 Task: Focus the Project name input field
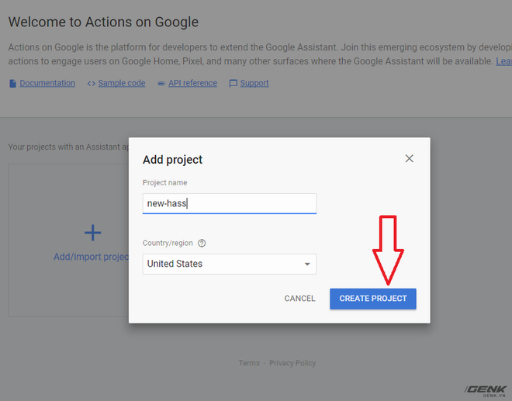pyautogui.click(x=229, y=203)
